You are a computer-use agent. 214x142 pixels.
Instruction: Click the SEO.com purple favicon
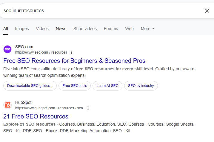click(x=7, y=49)
